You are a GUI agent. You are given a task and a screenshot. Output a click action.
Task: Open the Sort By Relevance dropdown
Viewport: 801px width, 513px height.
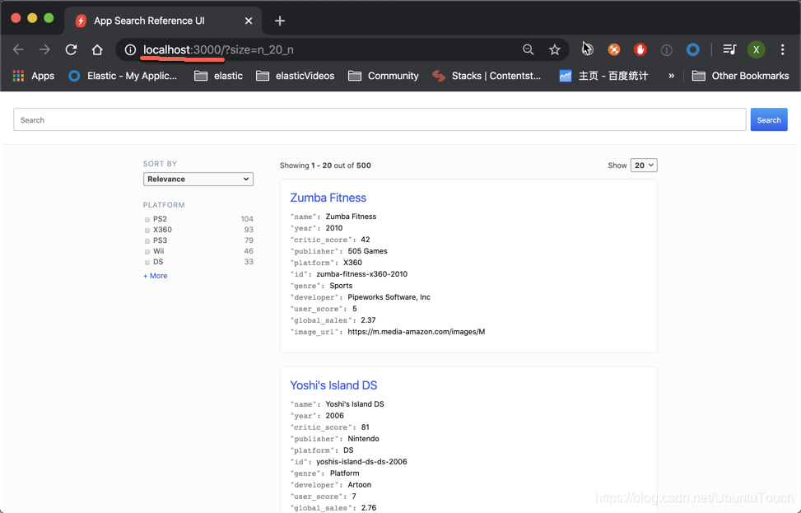(x=198, y=179)
